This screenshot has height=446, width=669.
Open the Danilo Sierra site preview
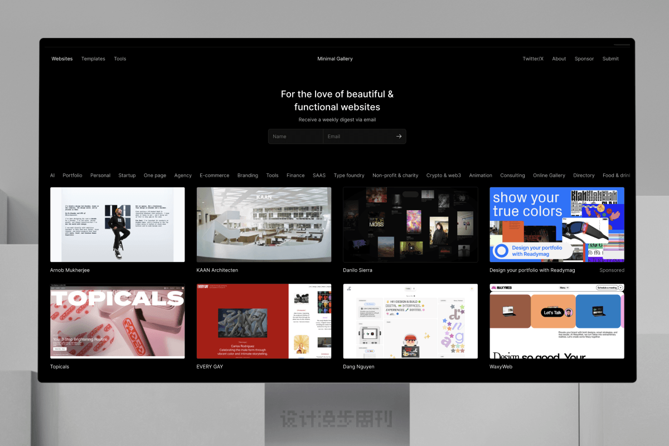pyautogui.click(x=410, y=225)
